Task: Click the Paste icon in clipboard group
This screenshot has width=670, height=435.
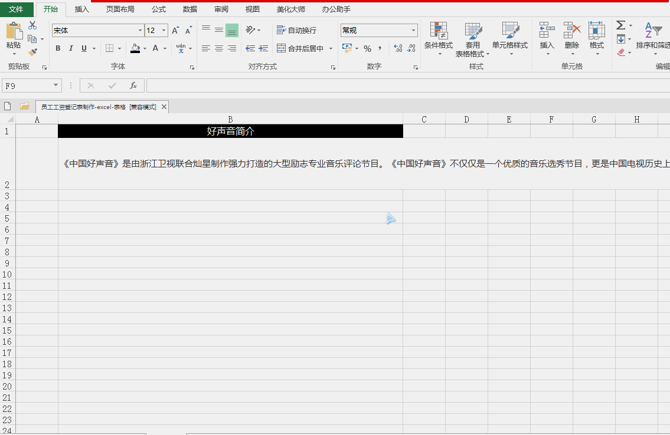Action: [x=14, y=31]
